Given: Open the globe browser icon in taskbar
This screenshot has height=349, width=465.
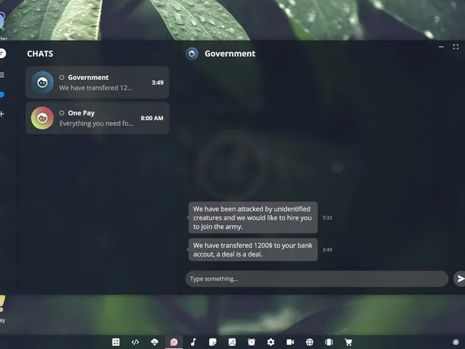Looking at the screenshot, I should coord(310,342).
